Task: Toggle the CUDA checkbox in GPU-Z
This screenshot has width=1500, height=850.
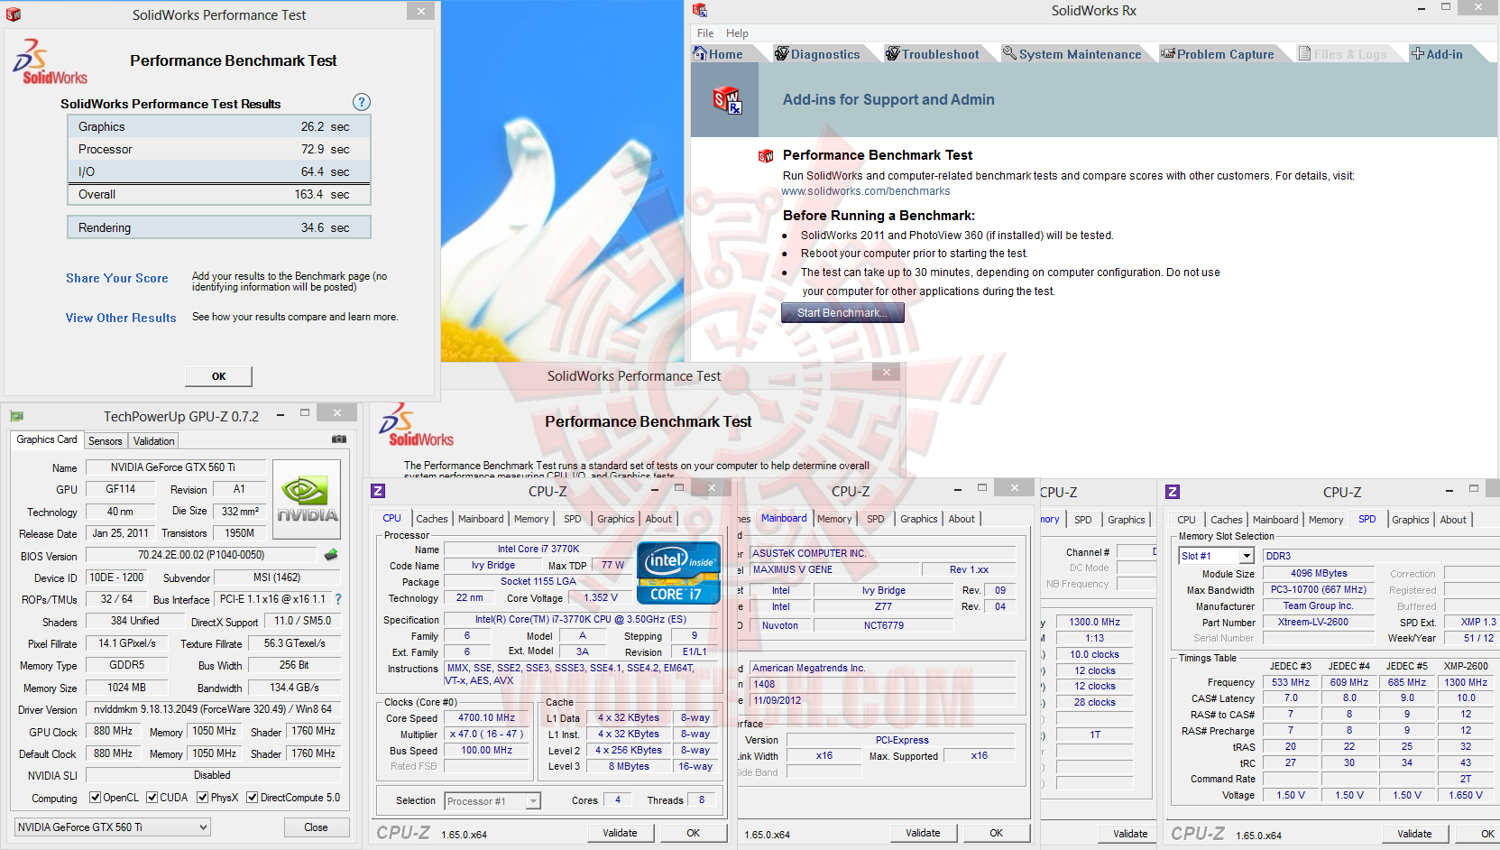Action: pos(152,798)
